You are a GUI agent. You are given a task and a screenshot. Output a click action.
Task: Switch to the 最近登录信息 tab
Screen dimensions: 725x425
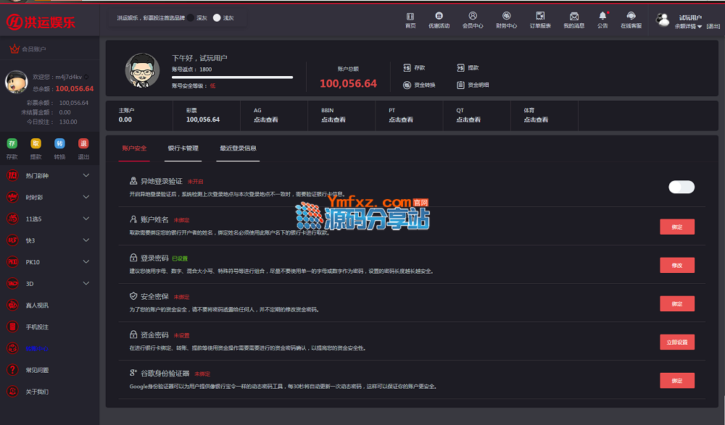click(x=238, y=148)
